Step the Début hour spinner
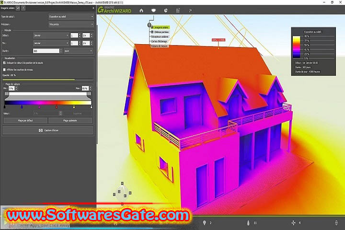The height and width of the screenshot is (230, 345). (92, 35)
